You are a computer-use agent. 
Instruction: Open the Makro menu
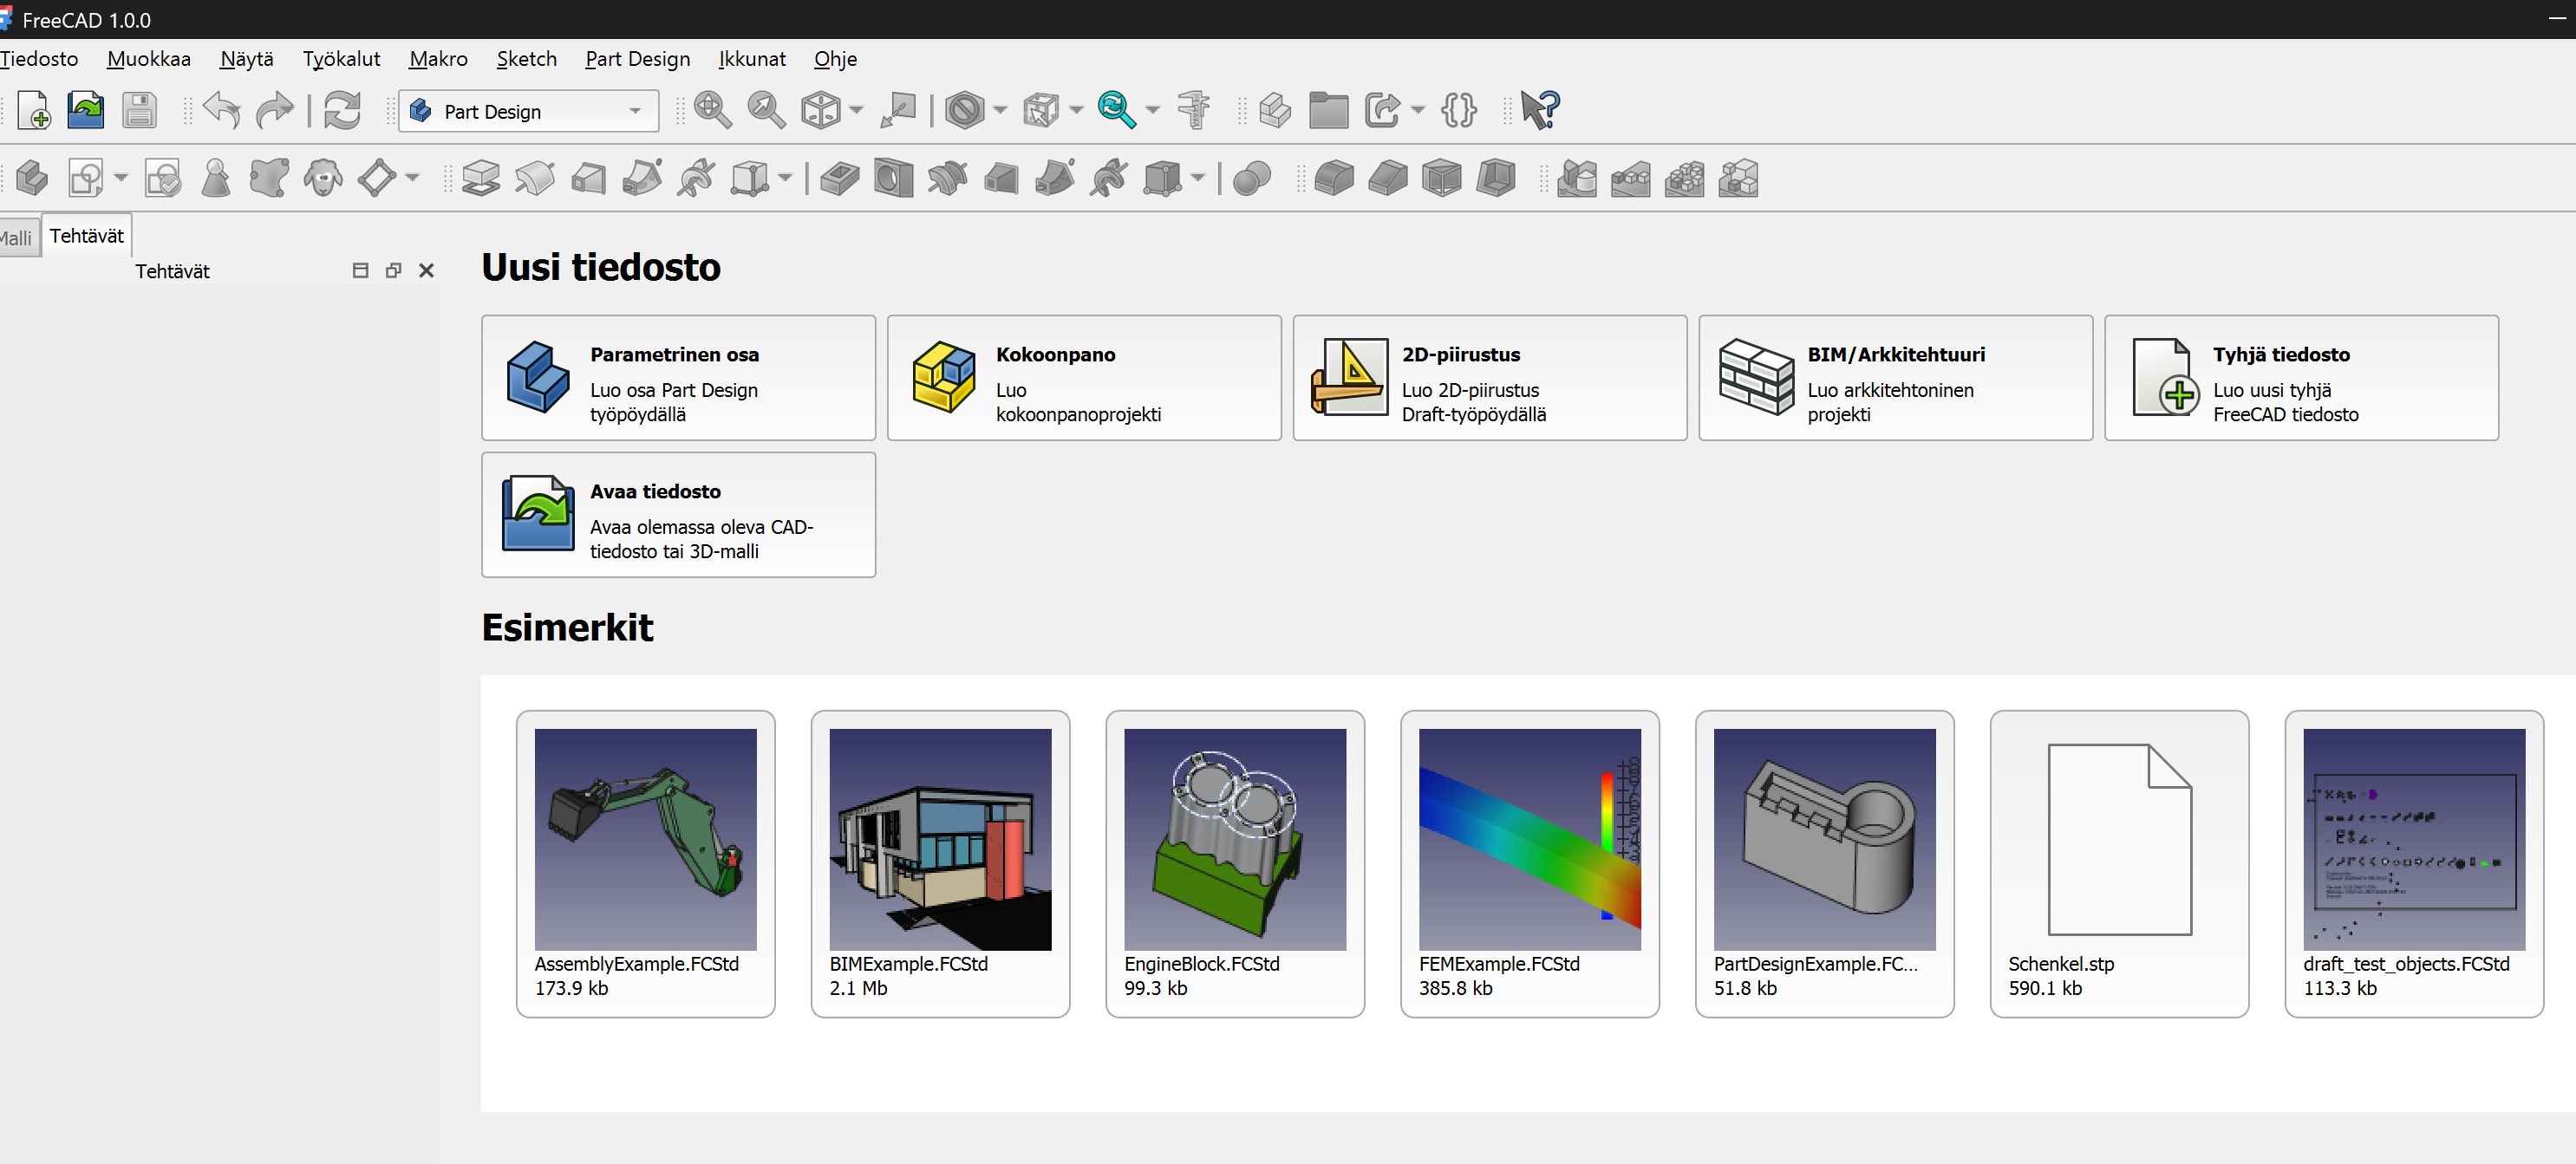pyautogui.click(x=438, y=59)
